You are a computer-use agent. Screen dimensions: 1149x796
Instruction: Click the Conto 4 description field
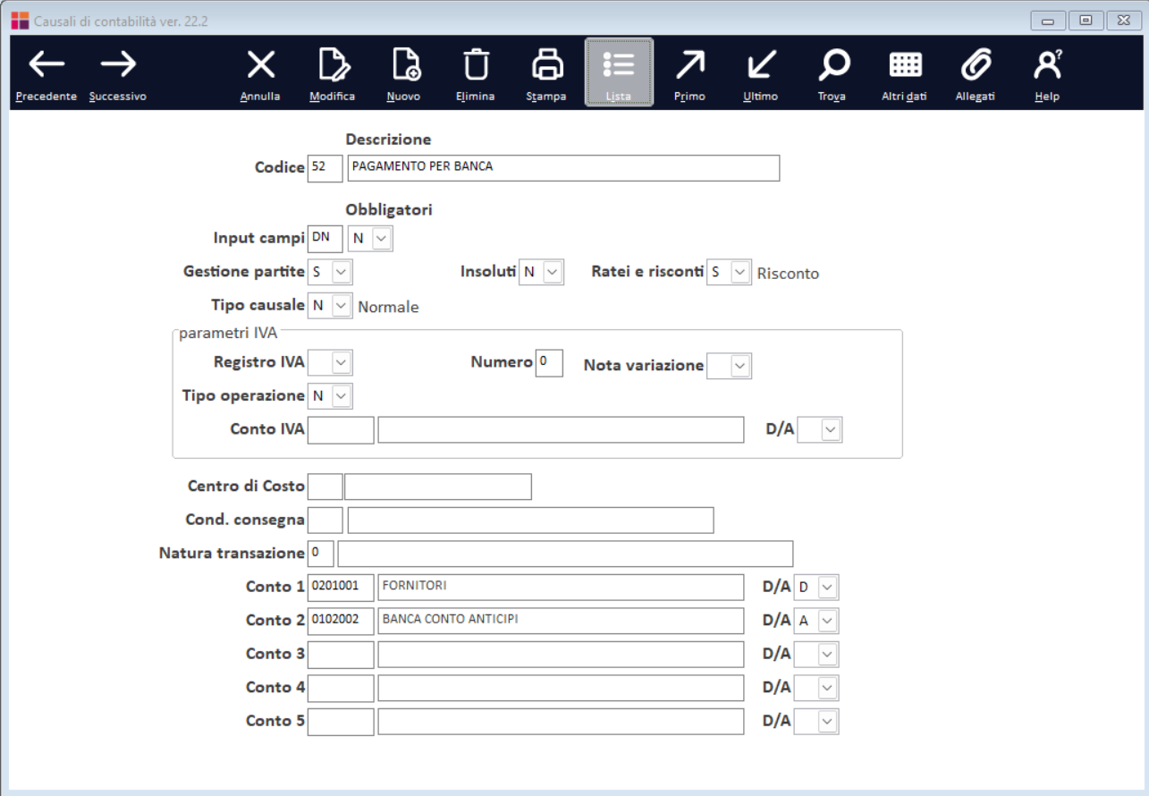[x=561, y=688]
